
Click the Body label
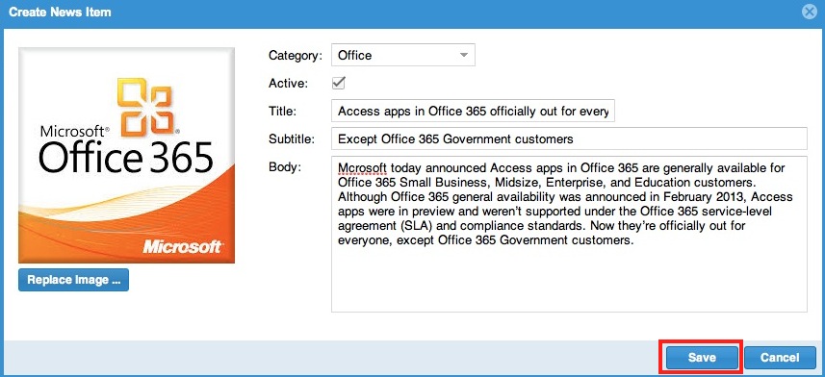point(284,167)
